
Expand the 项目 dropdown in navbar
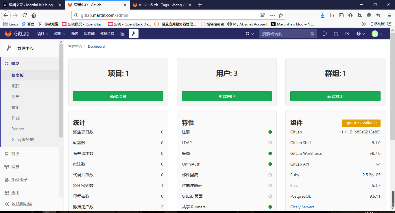click(x=43, y=34)
